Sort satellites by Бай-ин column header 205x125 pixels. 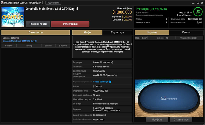click(x=48, y=45)
